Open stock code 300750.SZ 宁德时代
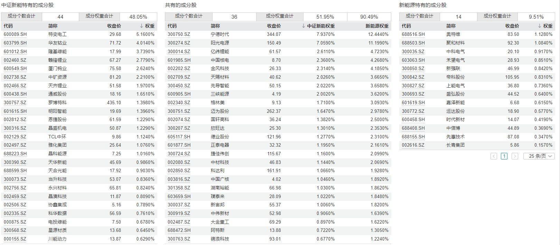 pos(179,35)
